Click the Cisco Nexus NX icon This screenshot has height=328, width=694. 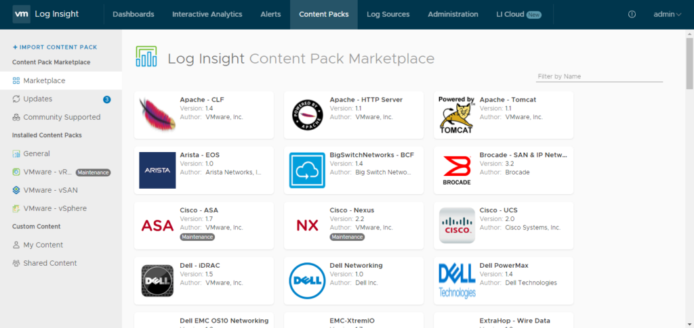pos(307,225)
